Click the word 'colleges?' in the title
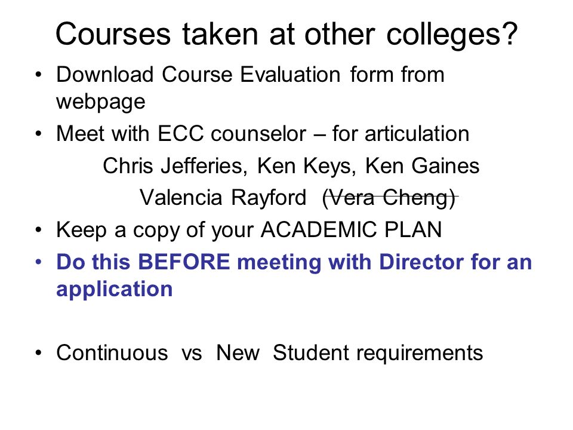Viewport: 573px width, 430px height. pos(452,35)
